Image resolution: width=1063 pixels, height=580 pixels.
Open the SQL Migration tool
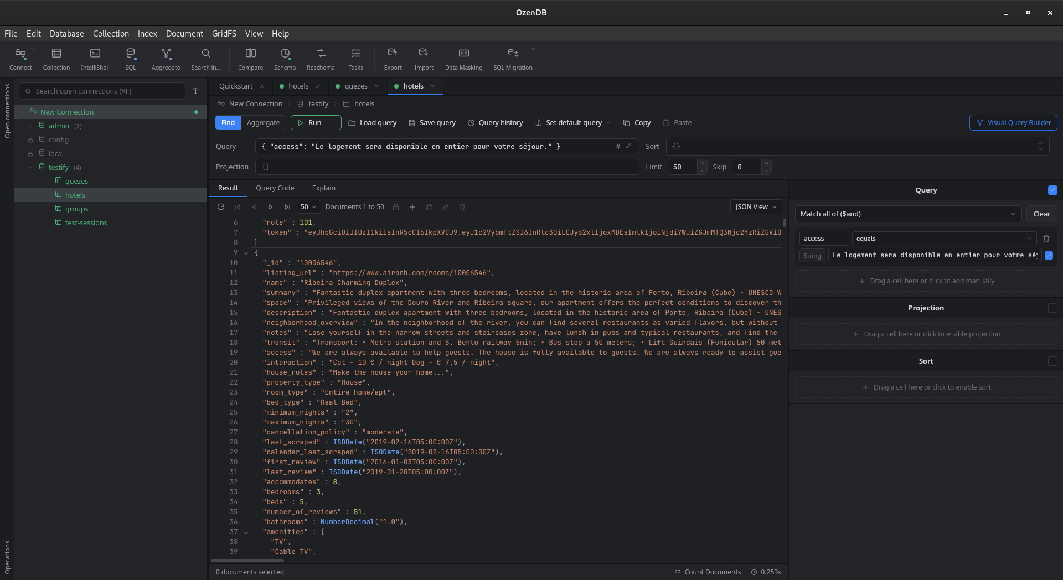click(513, 59)
